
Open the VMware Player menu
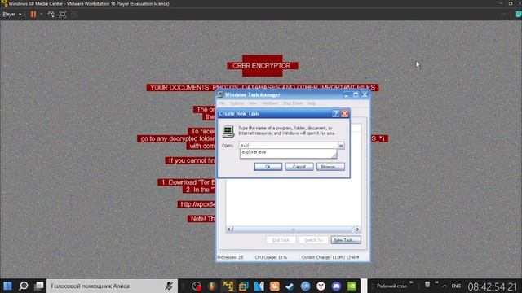coord(12,15)
